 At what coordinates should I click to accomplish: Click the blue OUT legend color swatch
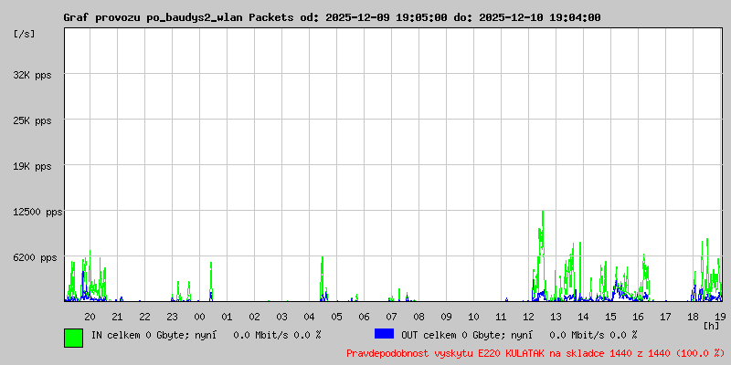[x=384, y=334]
